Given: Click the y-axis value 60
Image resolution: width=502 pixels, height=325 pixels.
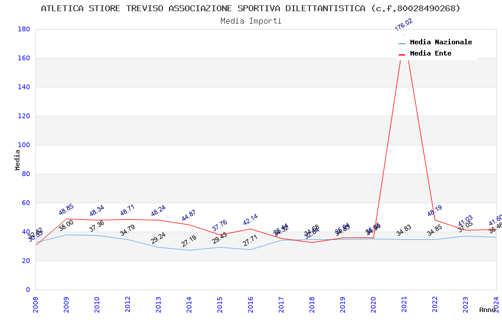Looking at the screenshot, I should tap(26, 203).
